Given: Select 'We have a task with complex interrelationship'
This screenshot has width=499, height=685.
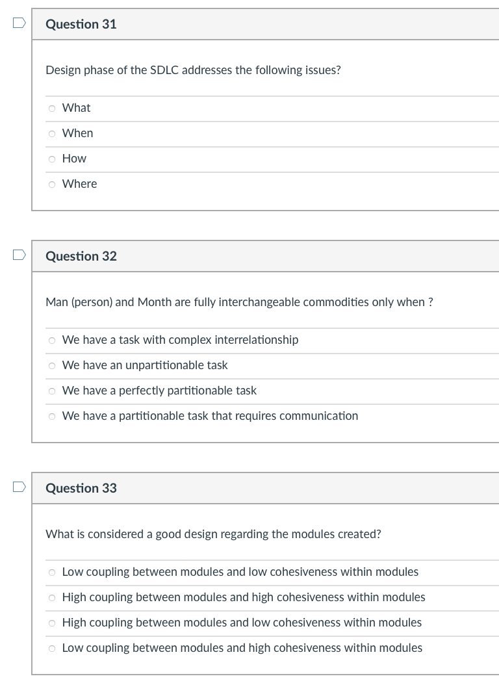Looking at the screenshot, I should (51, 340).
